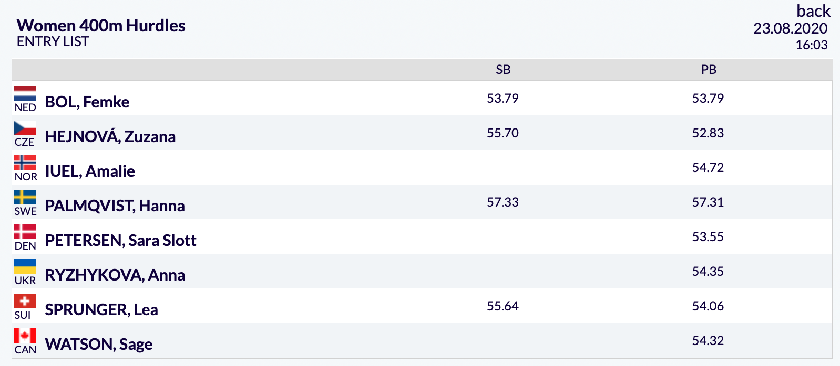840x366 pixels.
Task: Click the Canada flag icon
Action: 25,336
